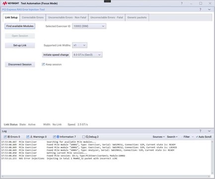Click Filter in Log toolbar

tap(187, 137)
